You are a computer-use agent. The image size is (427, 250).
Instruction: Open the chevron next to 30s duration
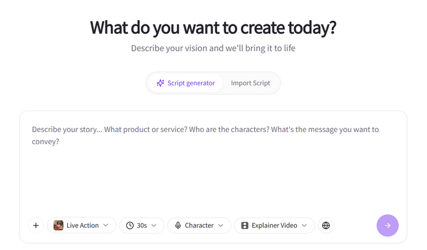154,226
